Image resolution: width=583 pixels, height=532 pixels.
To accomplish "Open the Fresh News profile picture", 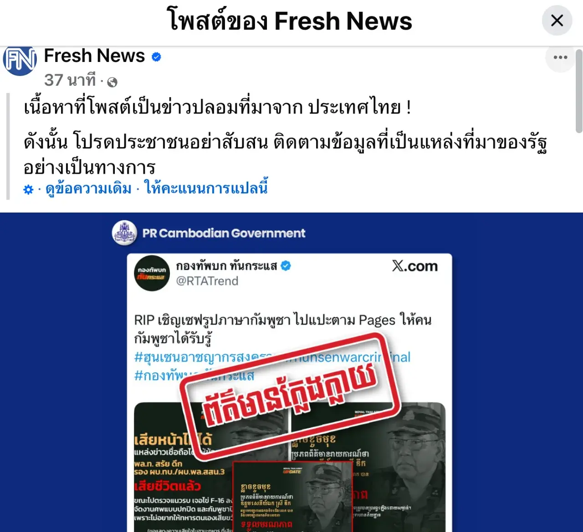I will point(20,60).
